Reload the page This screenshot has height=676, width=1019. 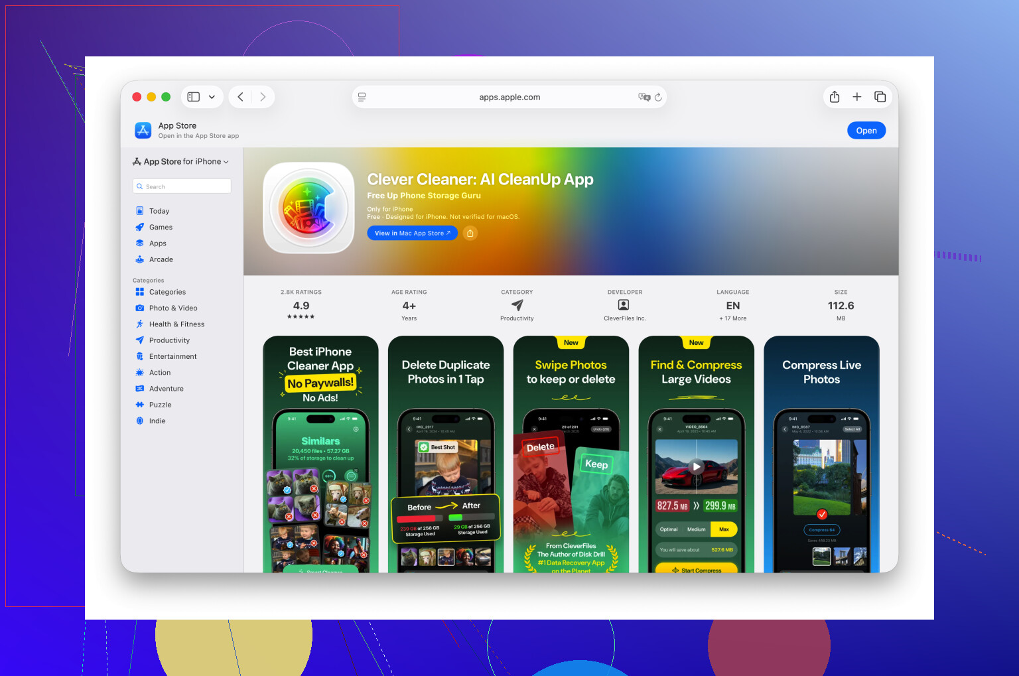(658, 97)
